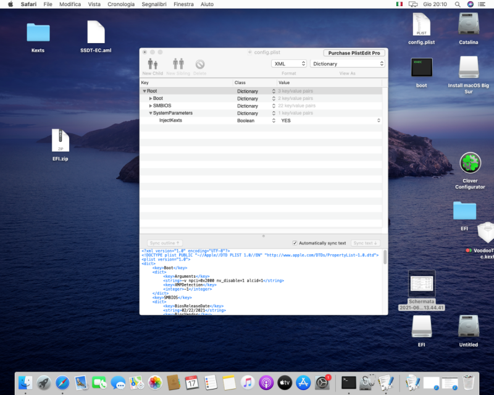Expand the Boot dictionary node
Viewport: 494px width, 395px height.
pos(151,99)
